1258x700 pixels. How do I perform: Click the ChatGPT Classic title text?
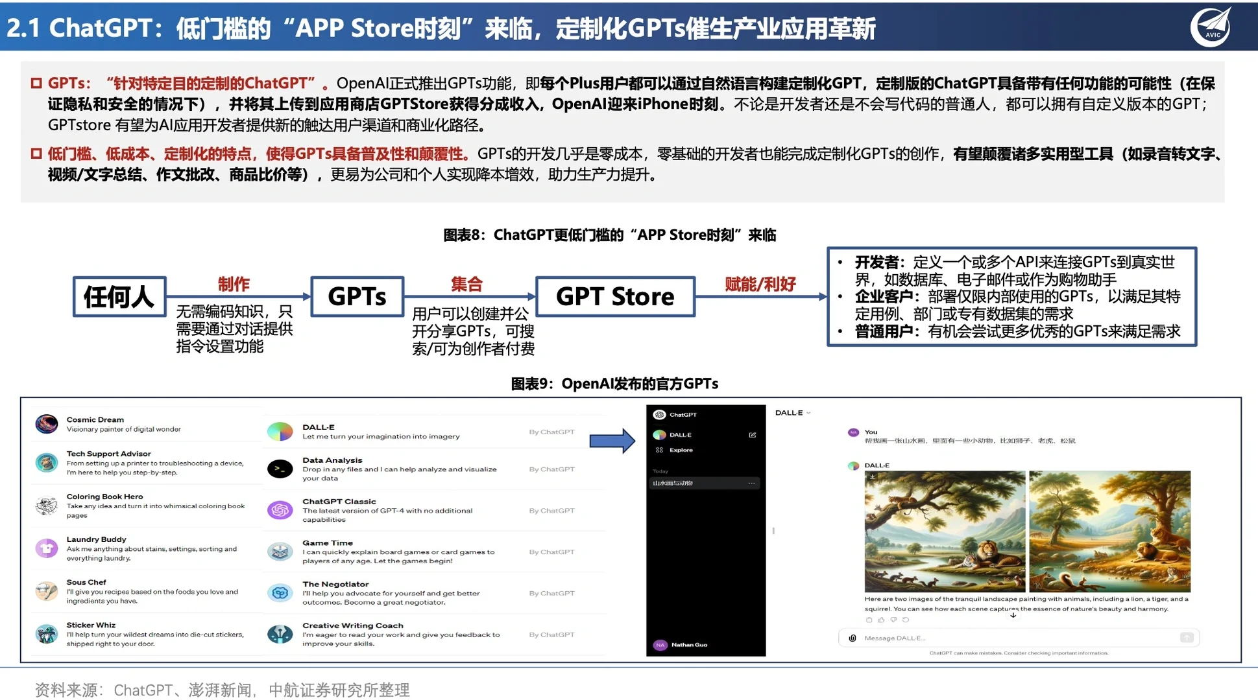coord(339,501)
